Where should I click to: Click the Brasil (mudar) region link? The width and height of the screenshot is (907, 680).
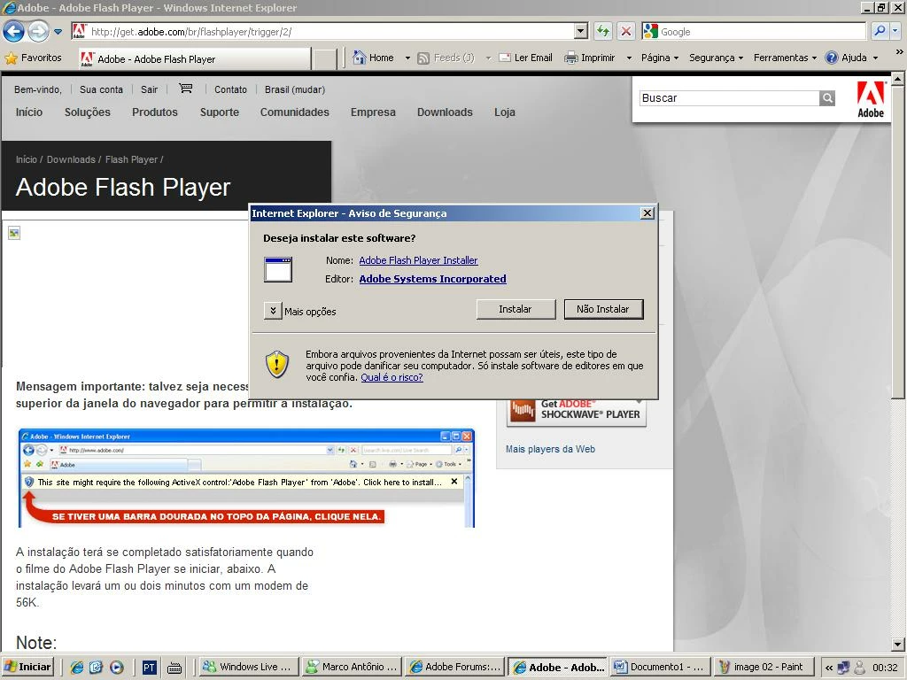(295, 89)
